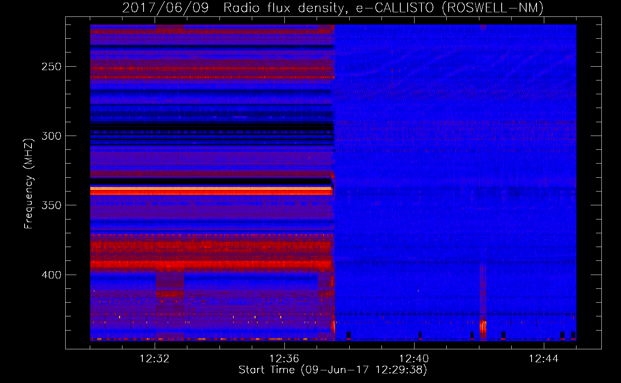Click the x-axis label "Start Time (09-Jun-17 12:29:38)"
This screenshot has height=383, width=621.
333,370
